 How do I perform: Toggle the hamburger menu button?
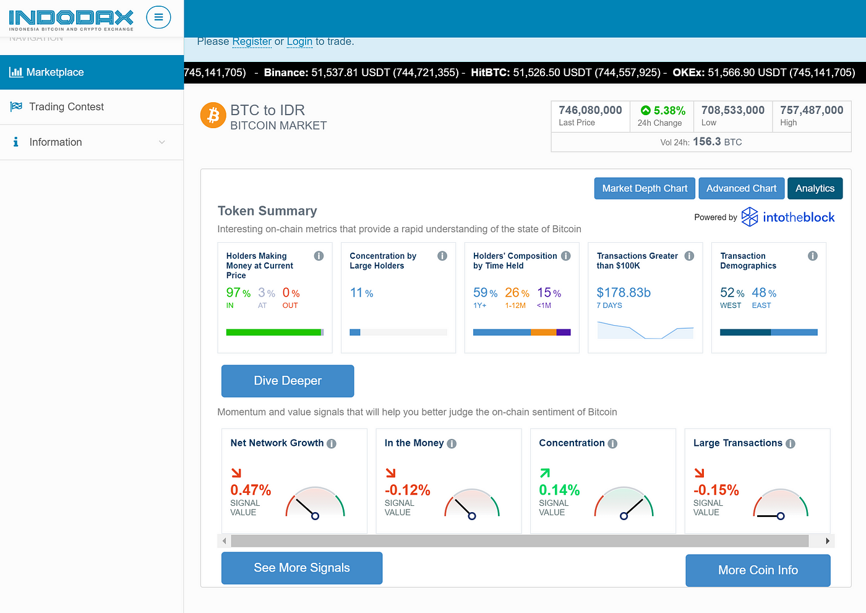point(158,17)
